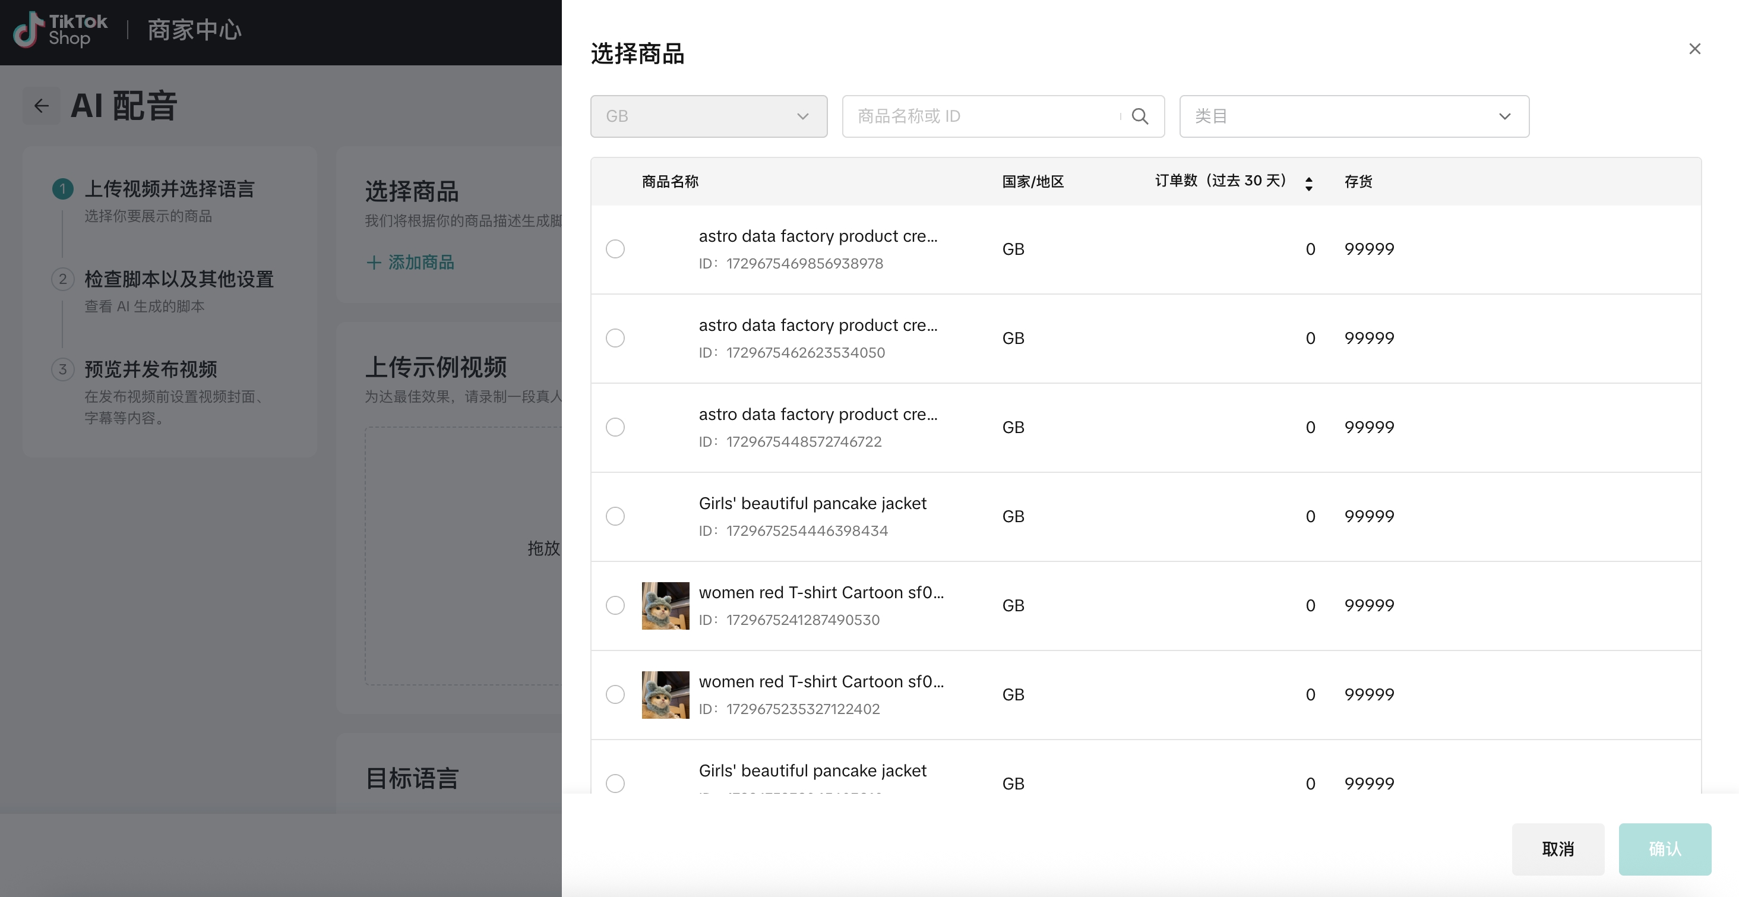This screenshot has width=1739, height=897.
Task: Click the TikTok Shop logo
Action: tap(60, 30)
